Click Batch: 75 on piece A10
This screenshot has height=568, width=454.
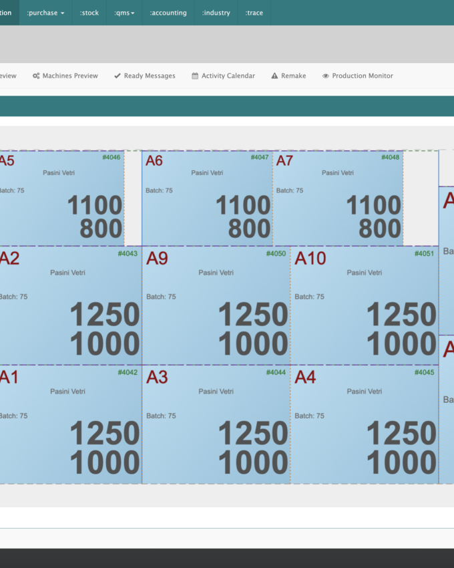pos(310,297)
